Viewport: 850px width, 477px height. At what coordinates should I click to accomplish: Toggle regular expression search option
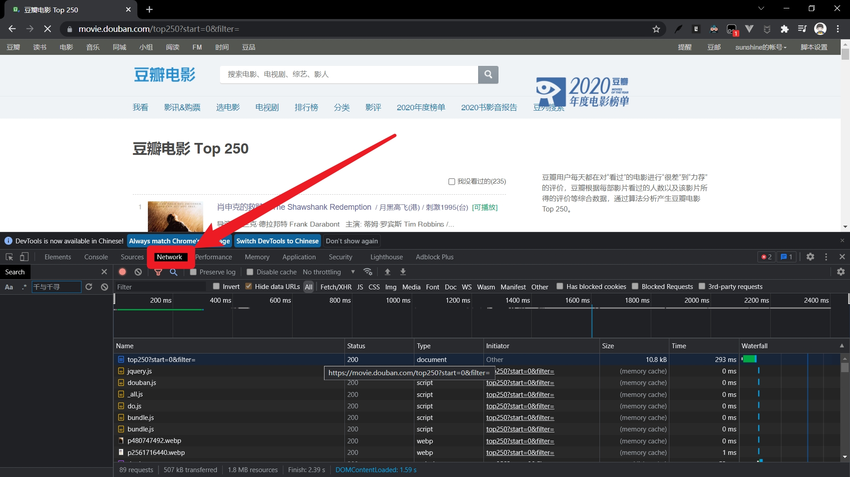tap(24, 287)
